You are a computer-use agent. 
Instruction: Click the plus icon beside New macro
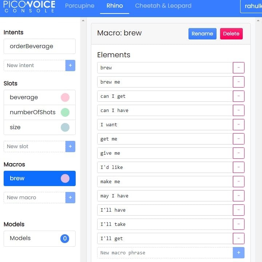click(x=70, y=197)
